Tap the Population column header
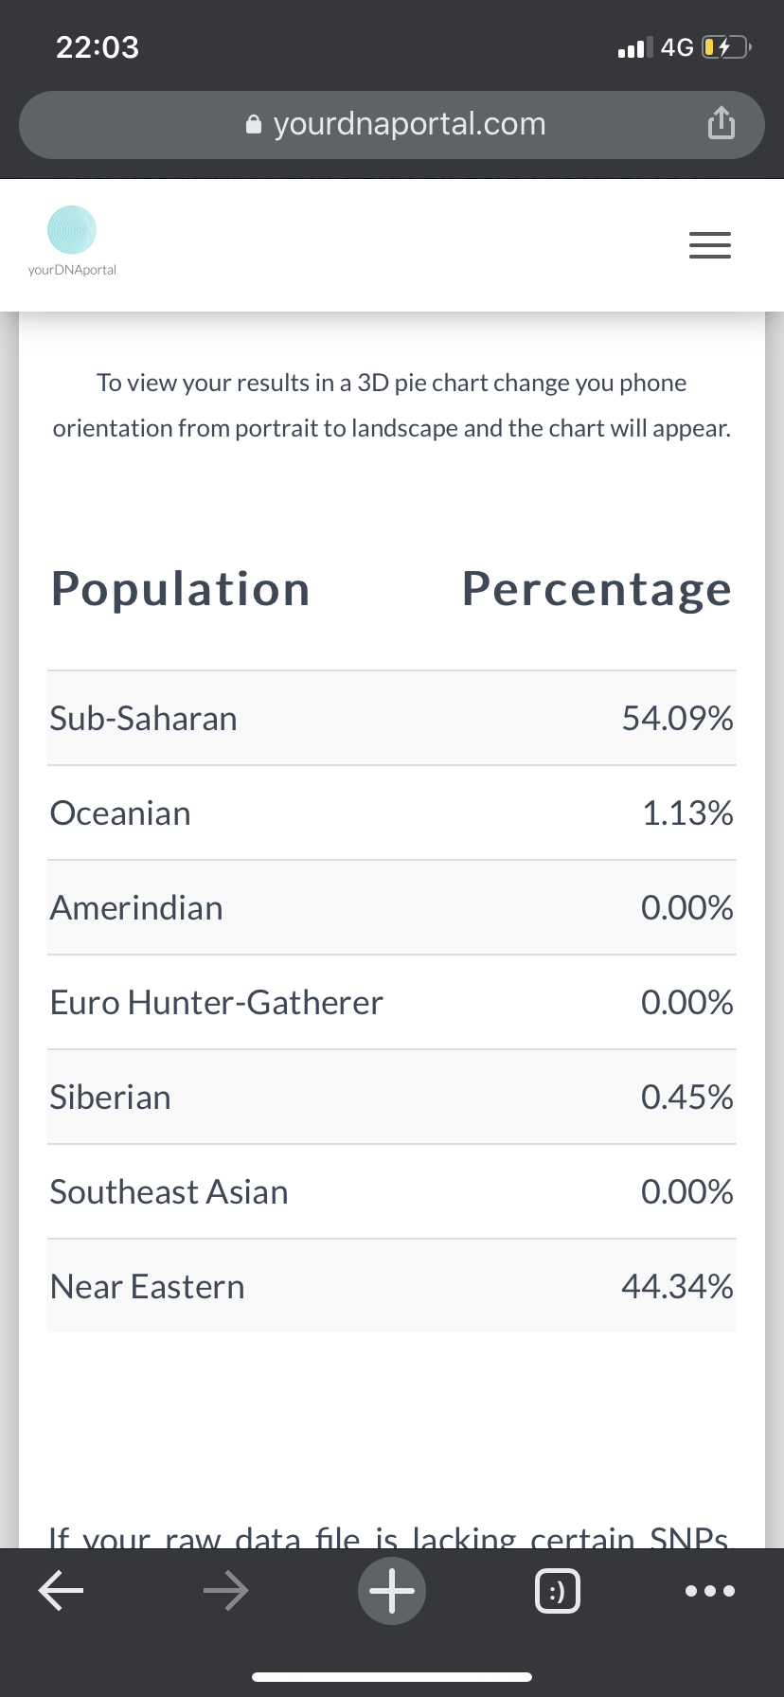 tap(181, 589)
